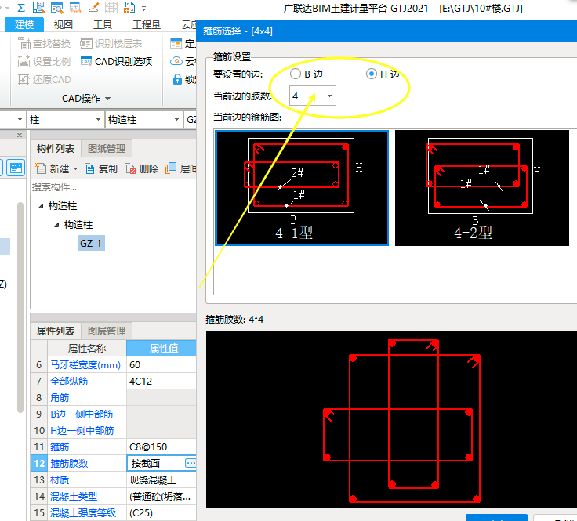The image size is (577, 521).
Task: Select the 构件列表 tab
Action: pos(56,149)
